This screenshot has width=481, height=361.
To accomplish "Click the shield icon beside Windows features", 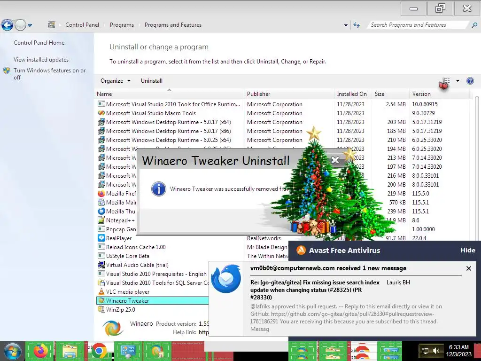I will 7,71.
